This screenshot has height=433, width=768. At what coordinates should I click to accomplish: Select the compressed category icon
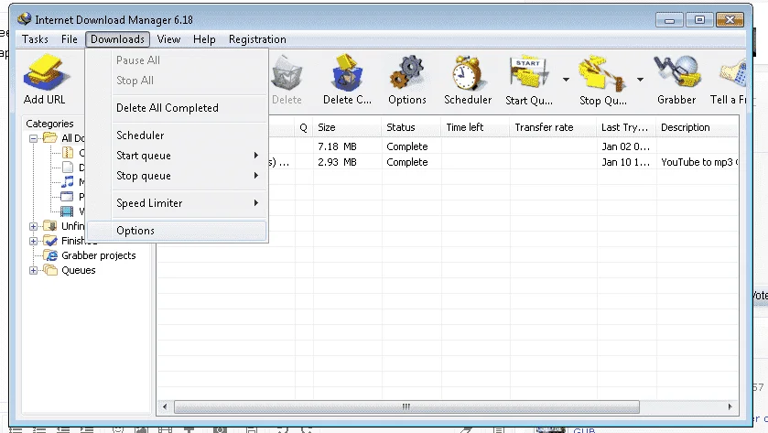[x=68, y=152]
